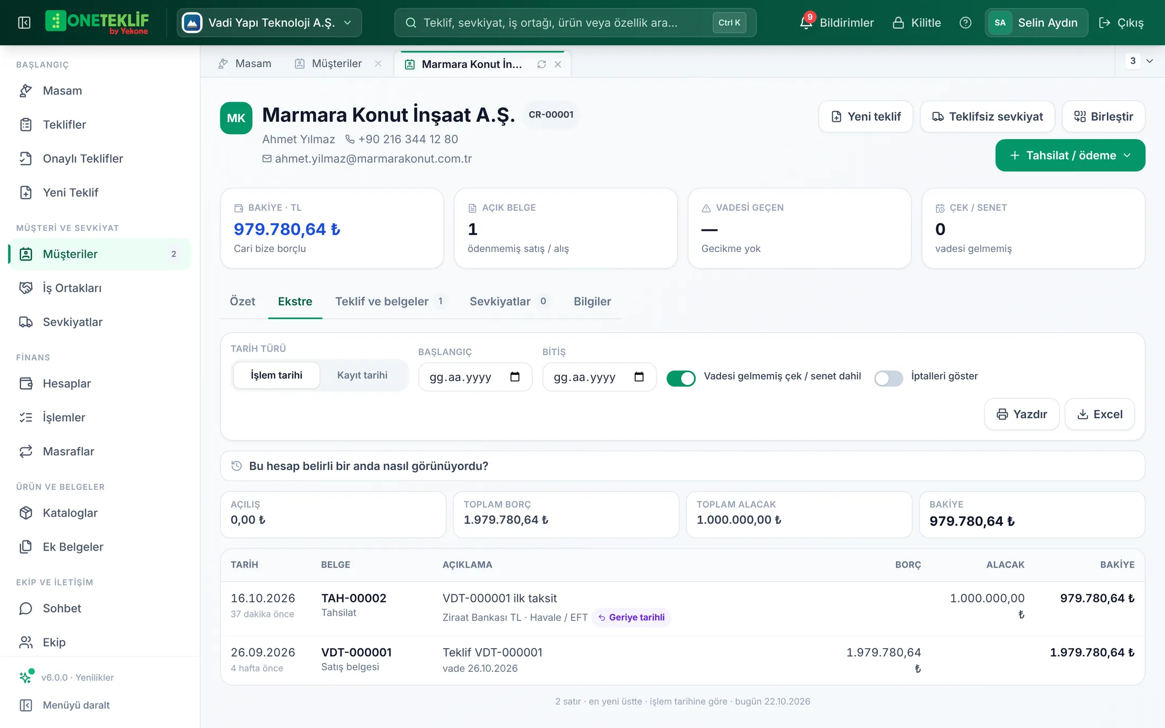Toggle İptalleri göster switch
The height and width of the screenshot is (728, 1165).
[889, 378]
